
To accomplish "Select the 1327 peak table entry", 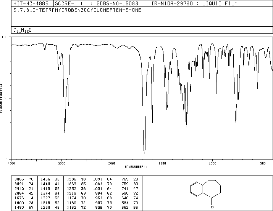I will click(x=50, y=198).
